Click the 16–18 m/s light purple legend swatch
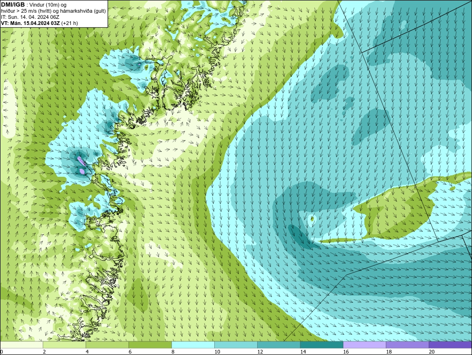This screenshot has height=355, width=472. point(364,345)
